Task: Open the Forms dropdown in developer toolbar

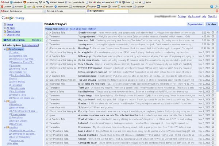Action: (37, 7)
